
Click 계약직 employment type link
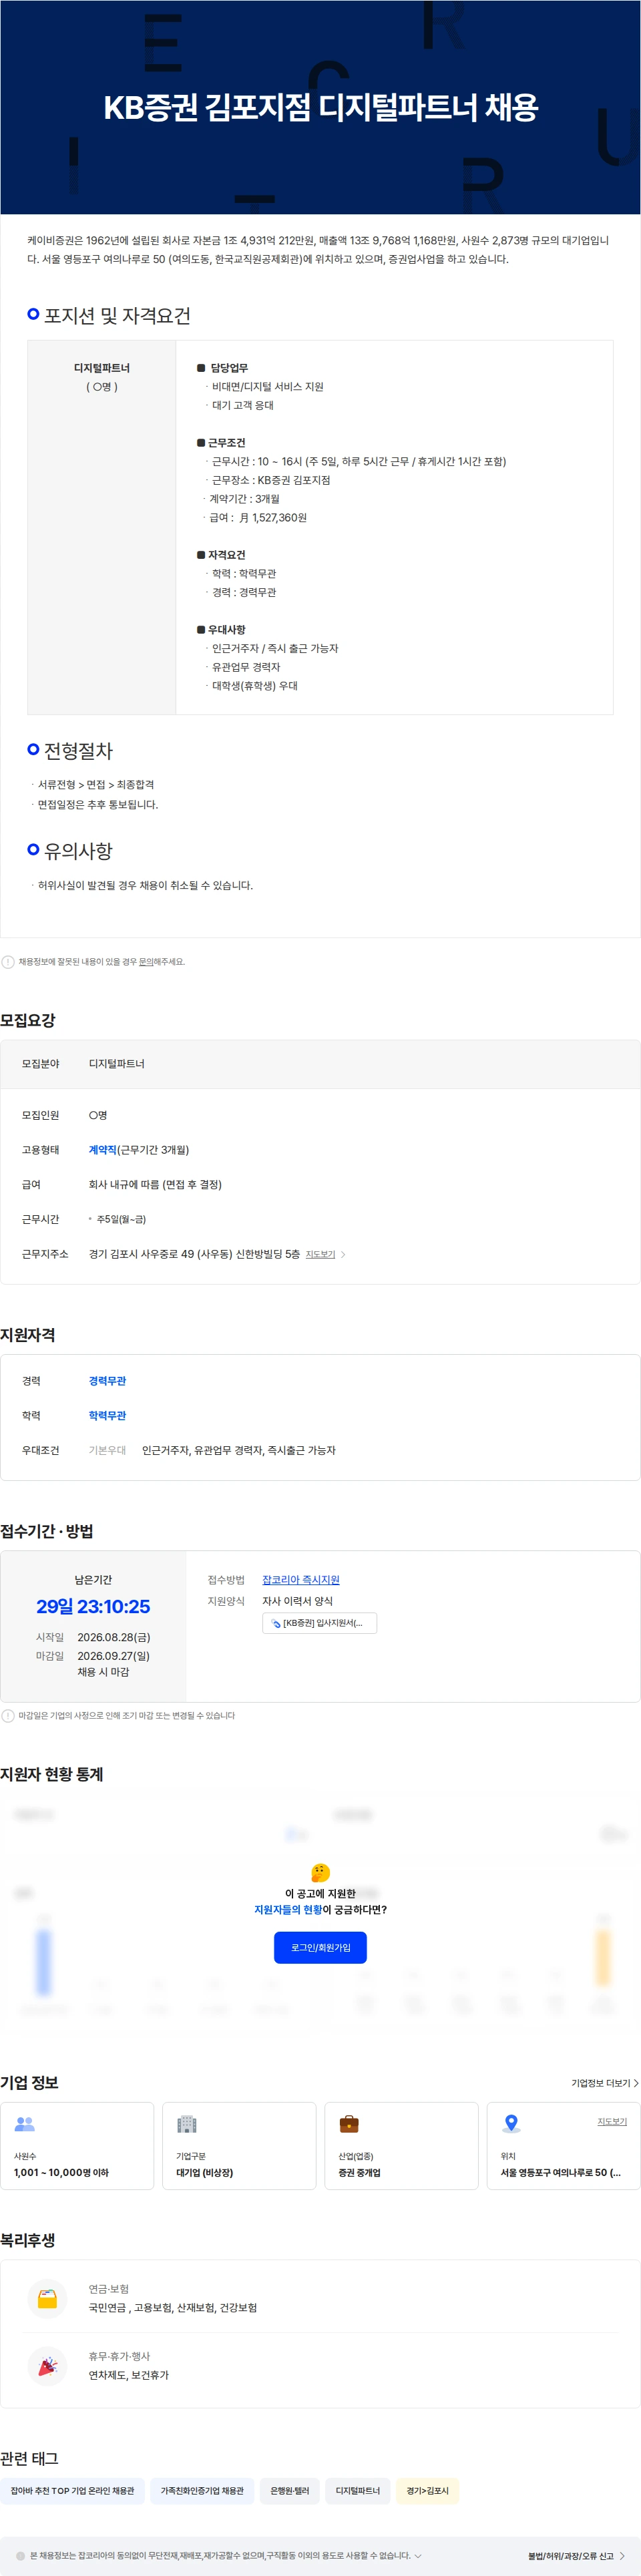[x=102, y=1150]
